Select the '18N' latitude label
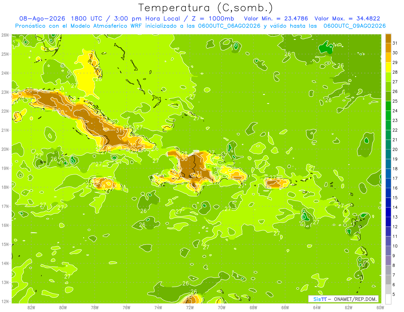This screenshot has width=404, height=312. pos(5,187)
